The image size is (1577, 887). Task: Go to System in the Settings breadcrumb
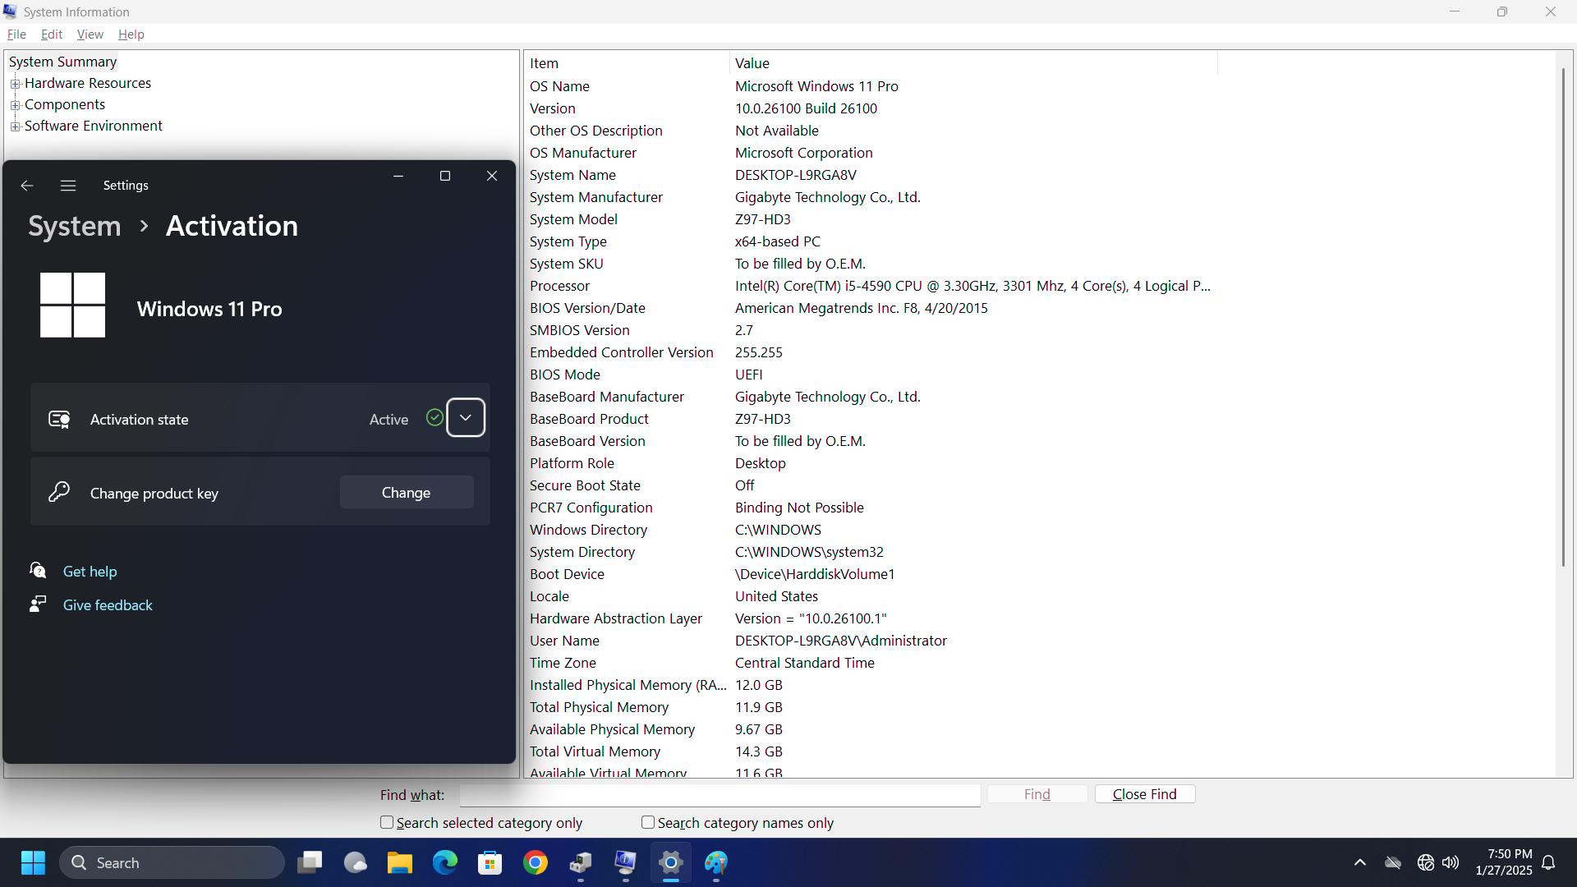coord(75,226)
